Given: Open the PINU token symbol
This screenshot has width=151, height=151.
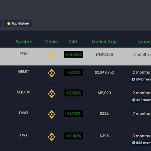Looking at the screenshot, I should [x=24, y=54].
